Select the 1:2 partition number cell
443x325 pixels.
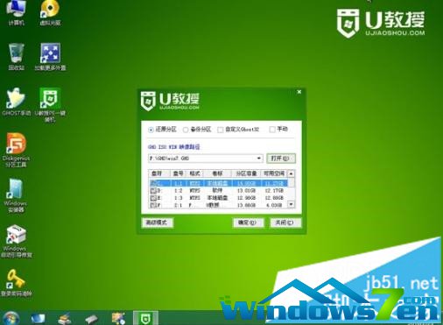tap(179, 191)
